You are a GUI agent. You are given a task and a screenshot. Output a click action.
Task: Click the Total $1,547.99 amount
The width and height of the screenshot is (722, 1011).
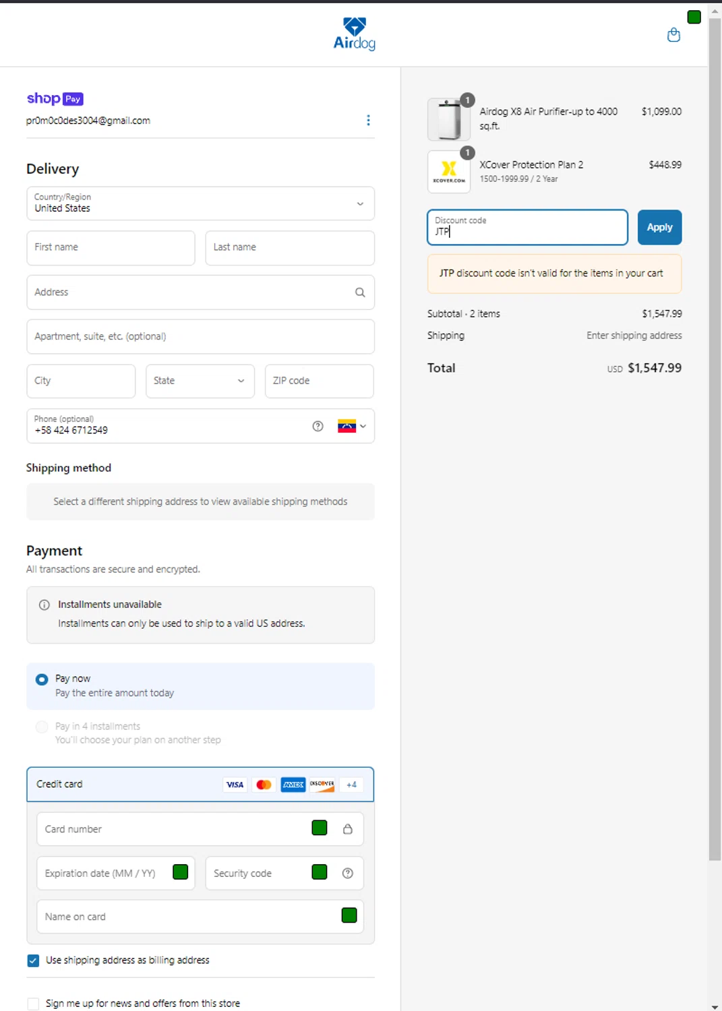(x=655, y=368)
